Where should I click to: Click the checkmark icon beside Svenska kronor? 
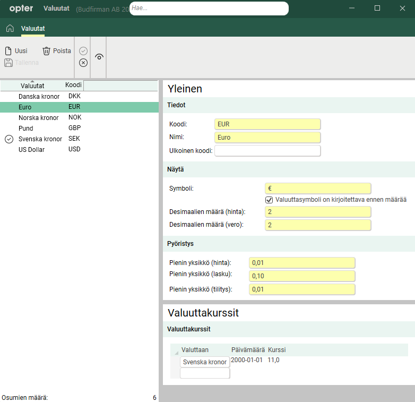8,139
